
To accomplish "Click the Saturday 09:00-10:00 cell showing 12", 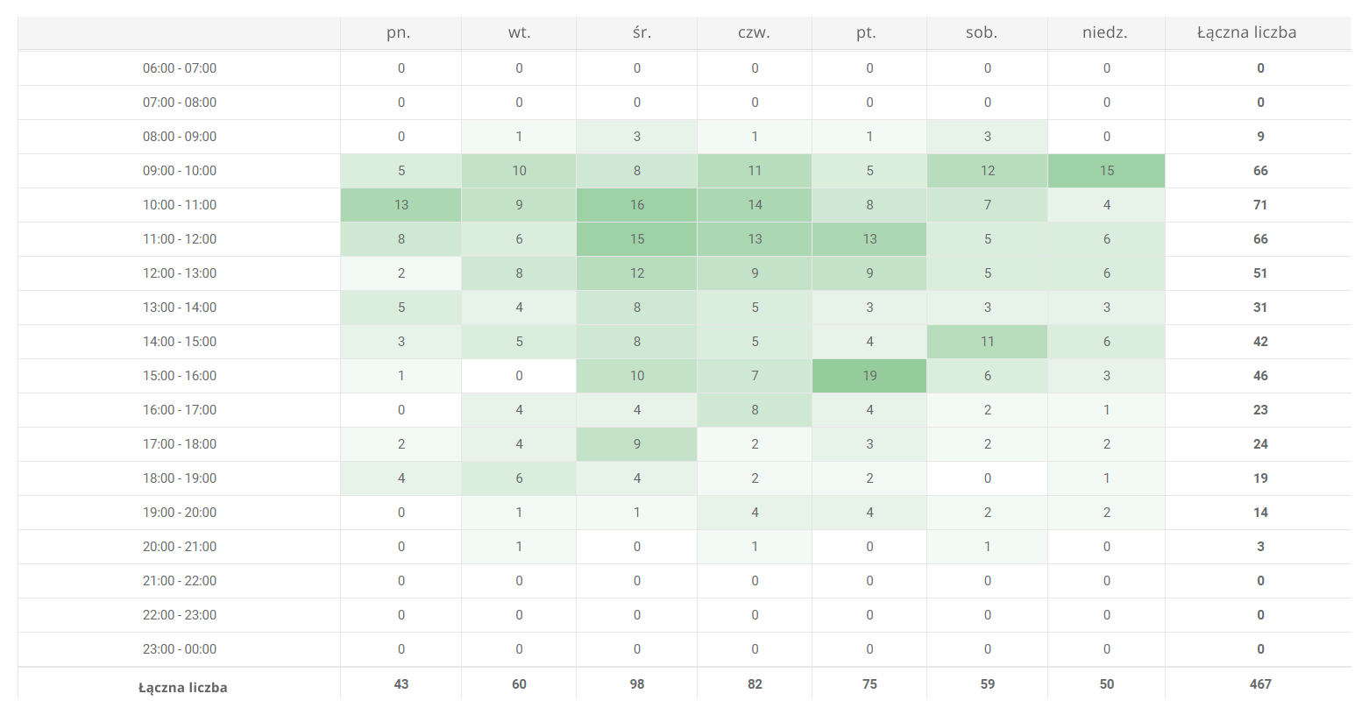I will 988,171.
